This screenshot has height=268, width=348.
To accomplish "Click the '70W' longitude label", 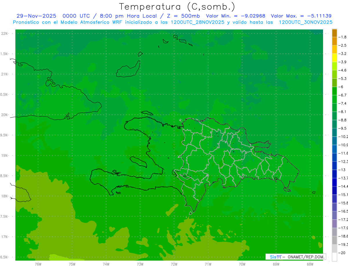I will pos(242,264).
